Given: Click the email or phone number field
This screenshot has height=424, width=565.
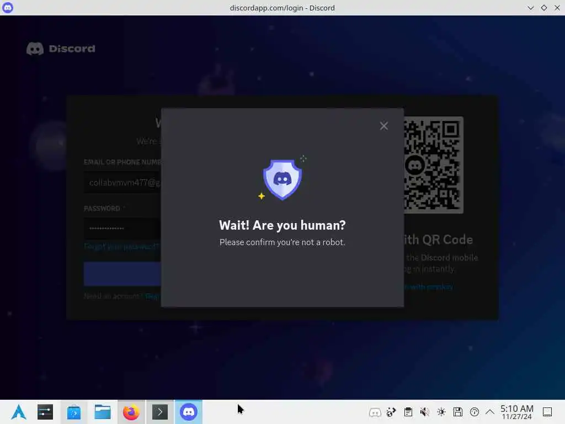Looking at the screenshot, I should point(122,183).
